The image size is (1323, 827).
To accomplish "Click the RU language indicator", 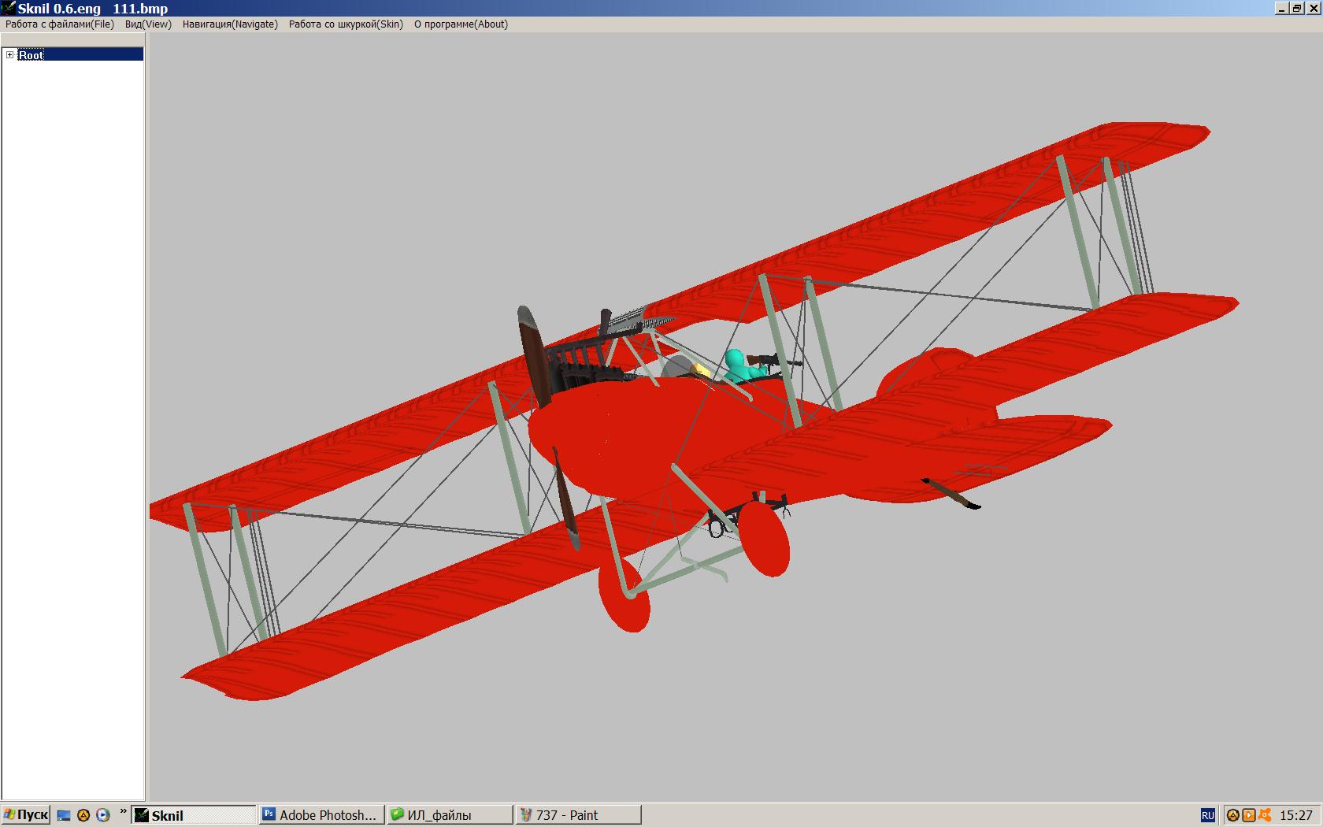I will pyautogui.click(x=1207, y=815).
